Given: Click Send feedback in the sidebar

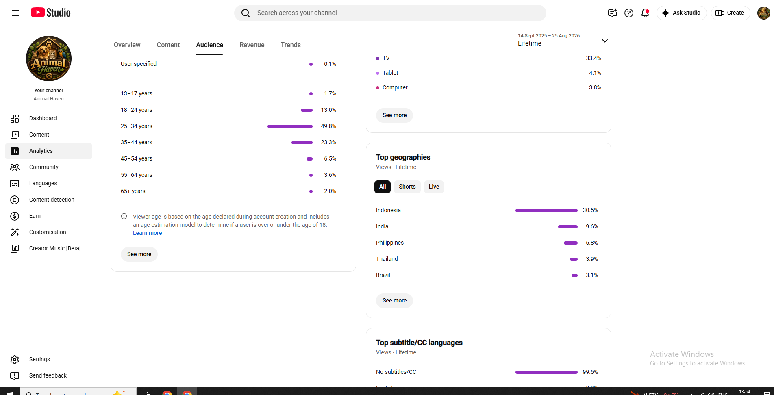Looking at the screenshot, I should [49, 375].
